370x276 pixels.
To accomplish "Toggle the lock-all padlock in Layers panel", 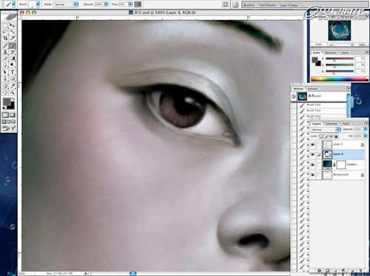I will pos(337,137).
